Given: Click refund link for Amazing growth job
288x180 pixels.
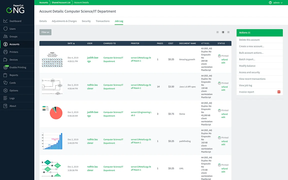Looking at the screenshot, I should pyautogui.click(x=224, y=59).
